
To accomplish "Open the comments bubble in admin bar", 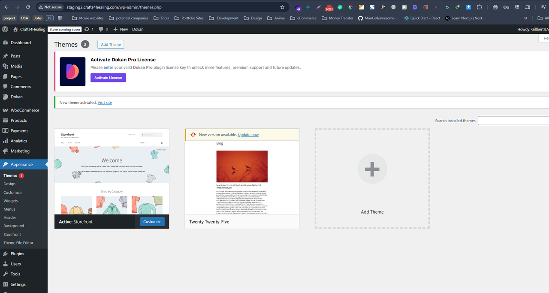I will point(103,29).
